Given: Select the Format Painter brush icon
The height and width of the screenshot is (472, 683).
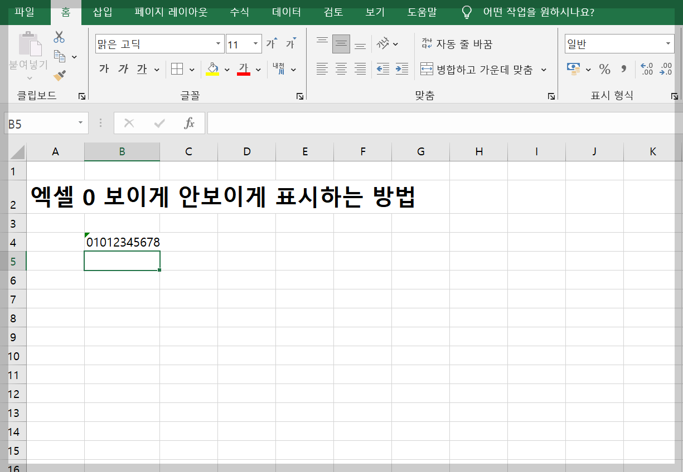Looking at the screenshot, I should click(x=60, y=75).
